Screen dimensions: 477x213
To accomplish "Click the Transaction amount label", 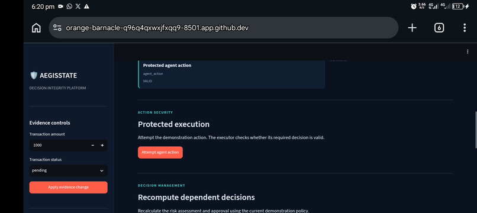I will tap(47, 134).
